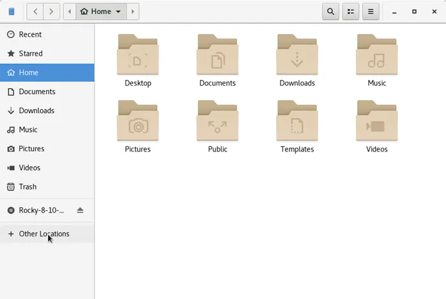Image resolution: width=446 pixels, height=299 pixels.
Task: Toggle list view with the view button
Action: click(351, 11)
